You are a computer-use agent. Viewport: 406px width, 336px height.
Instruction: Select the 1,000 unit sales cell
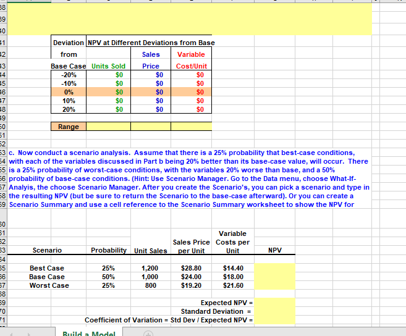click(x=150, y=277)
